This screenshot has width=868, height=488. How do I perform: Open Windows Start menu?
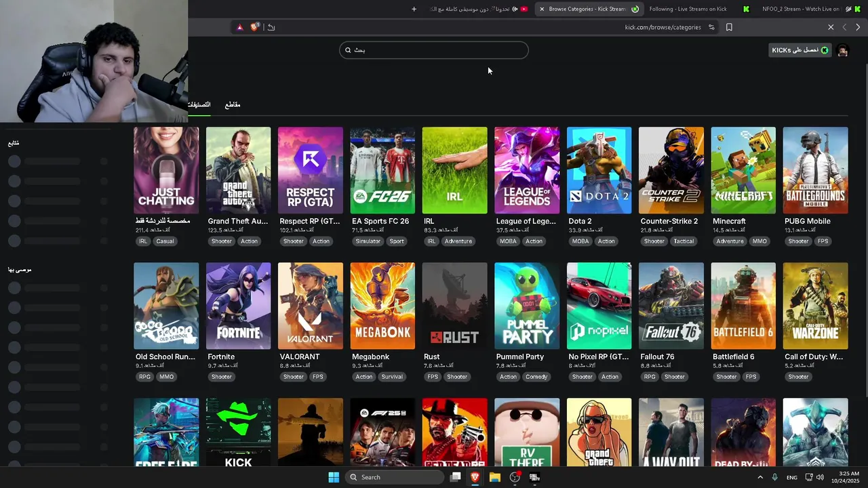(x=334, y=477)
